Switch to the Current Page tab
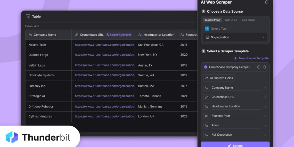 (213, 20)
